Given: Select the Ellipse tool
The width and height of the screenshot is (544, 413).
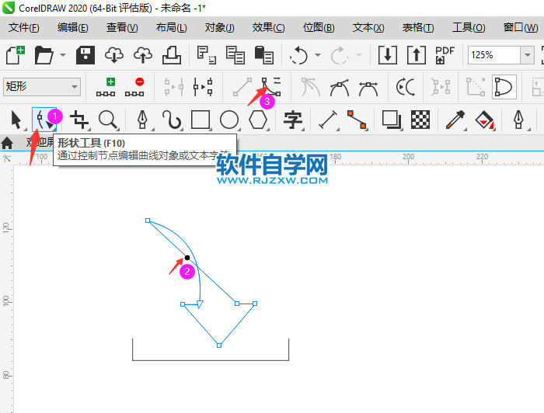Looking at the screenshot, I should tap(228, 120).
